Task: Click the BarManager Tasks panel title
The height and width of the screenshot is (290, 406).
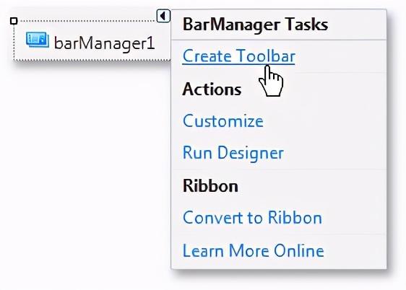Action: [x=255, y=25]
